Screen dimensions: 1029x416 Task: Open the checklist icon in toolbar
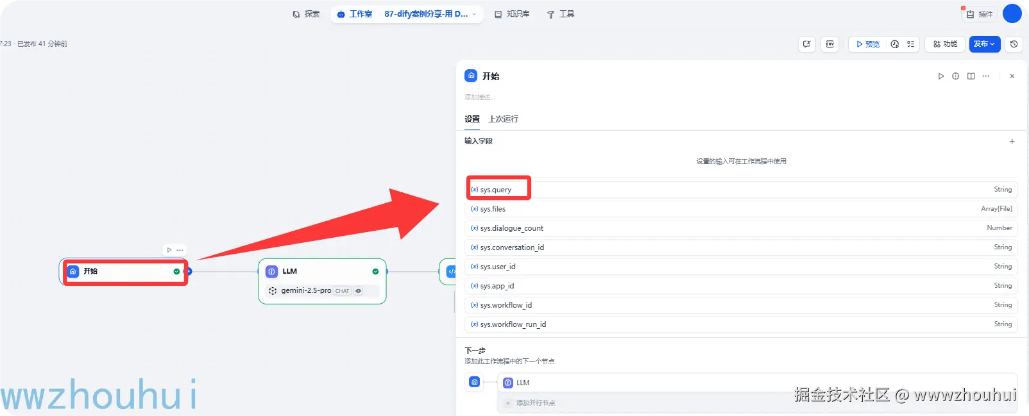point(911,44)
